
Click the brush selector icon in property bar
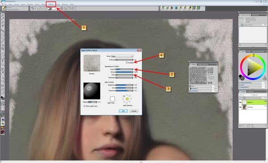point(4,8)
